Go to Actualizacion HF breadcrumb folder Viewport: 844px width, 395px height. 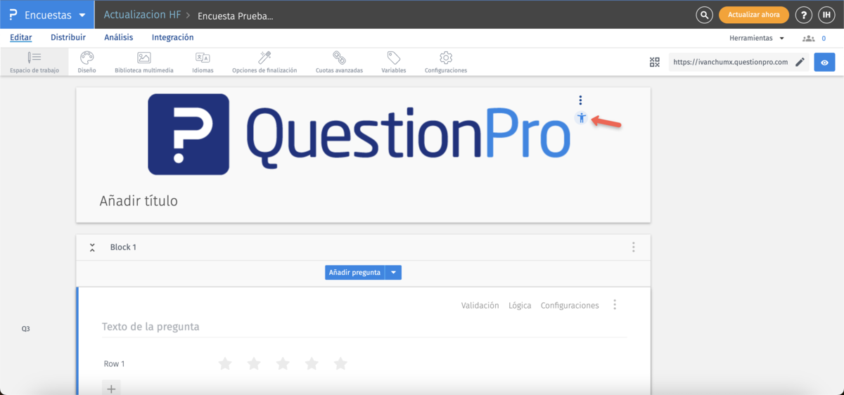(141, 15)
